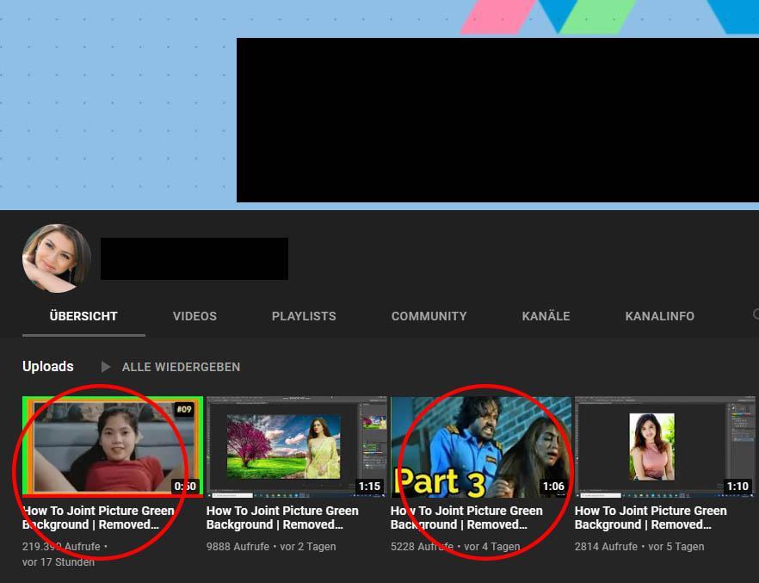Open the fourth thumbnail showing the Photoshop workspace
Screen dimensions: 759x583
(x=664, y=445)
